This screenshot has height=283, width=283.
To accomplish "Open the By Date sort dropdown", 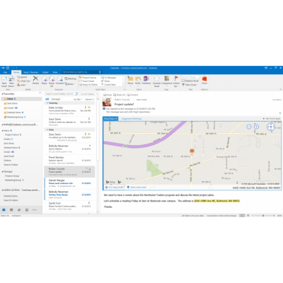I will (78, 99).
